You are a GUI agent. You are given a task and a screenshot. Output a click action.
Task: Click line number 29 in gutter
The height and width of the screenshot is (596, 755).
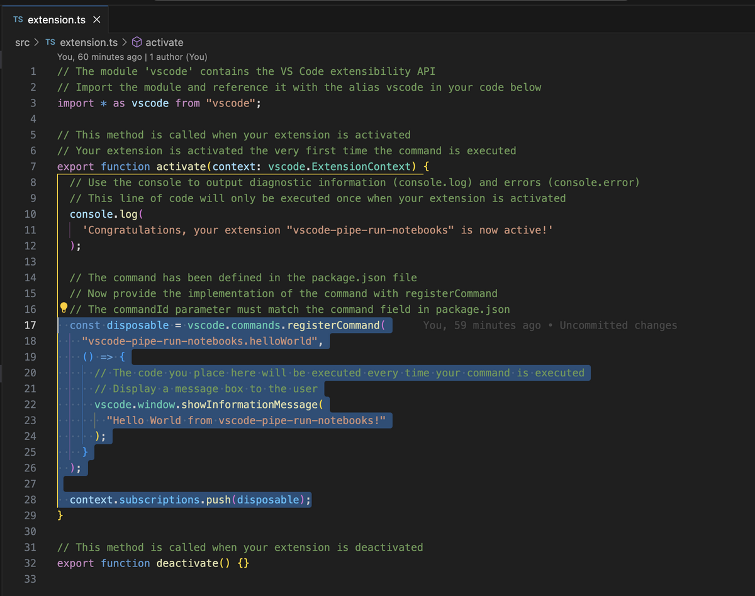pyautogui.click(x=30, y=515)
